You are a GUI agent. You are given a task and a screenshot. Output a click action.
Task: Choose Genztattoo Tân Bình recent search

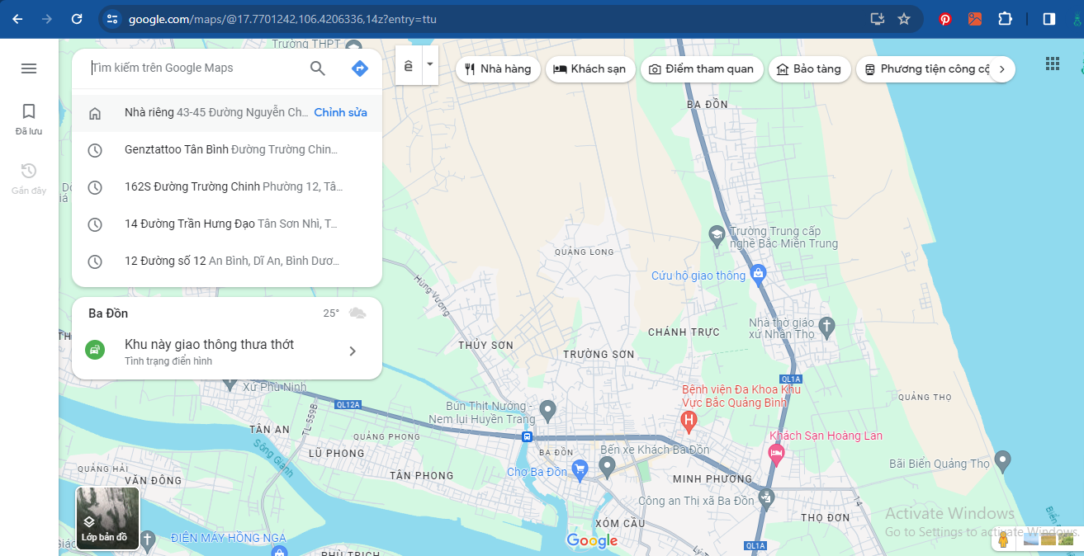click(231, 150)
